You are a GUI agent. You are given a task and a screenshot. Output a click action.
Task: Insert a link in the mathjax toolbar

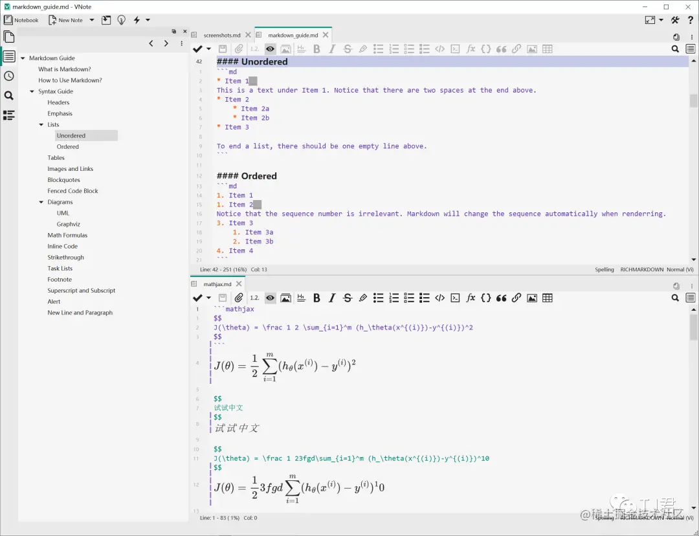(516, 298)
